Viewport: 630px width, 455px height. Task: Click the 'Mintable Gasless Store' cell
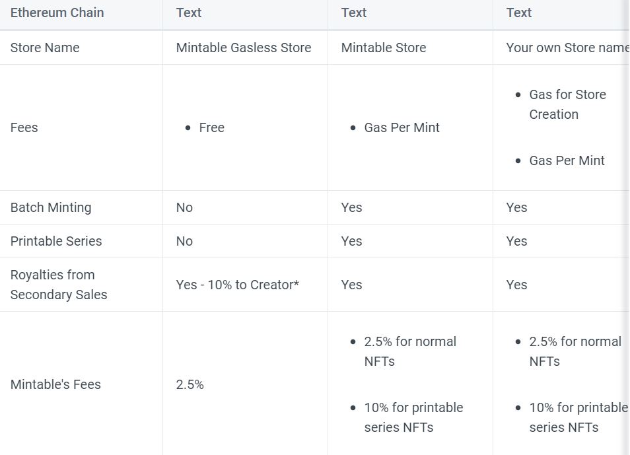244,48
